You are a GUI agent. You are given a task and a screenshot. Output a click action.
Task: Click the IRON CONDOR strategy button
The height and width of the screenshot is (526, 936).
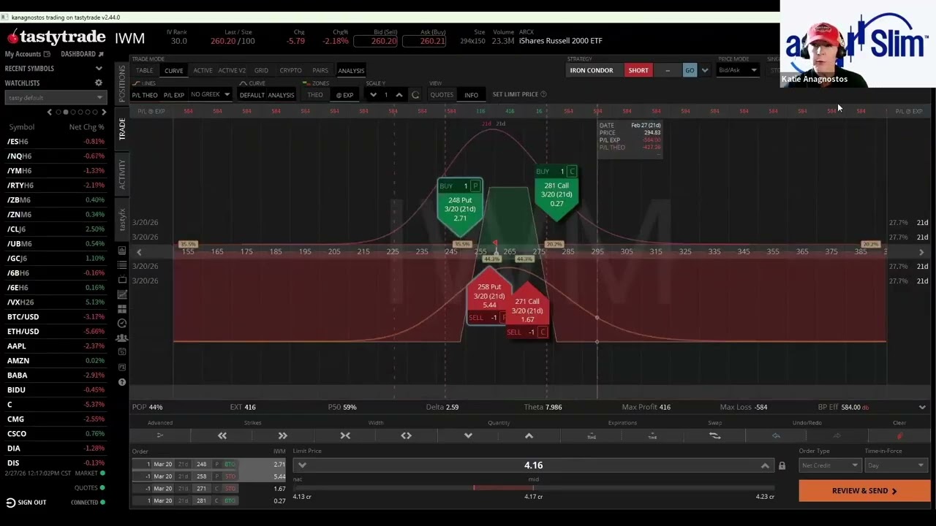(x=592, y=70)
